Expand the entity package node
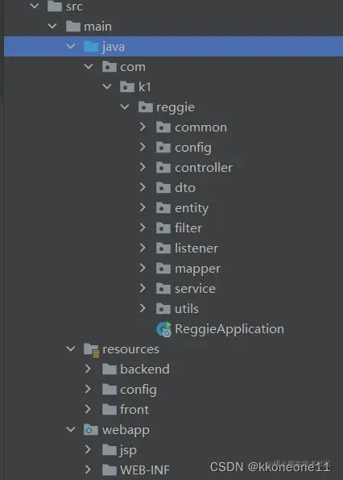The width and height of the screenshot is (343, 480). point(143,208)
